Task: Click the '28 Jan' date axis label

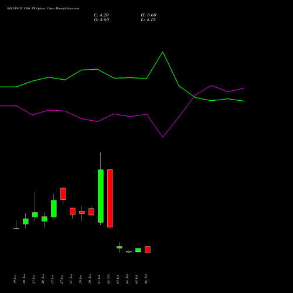Action: (x=71, y=279)
